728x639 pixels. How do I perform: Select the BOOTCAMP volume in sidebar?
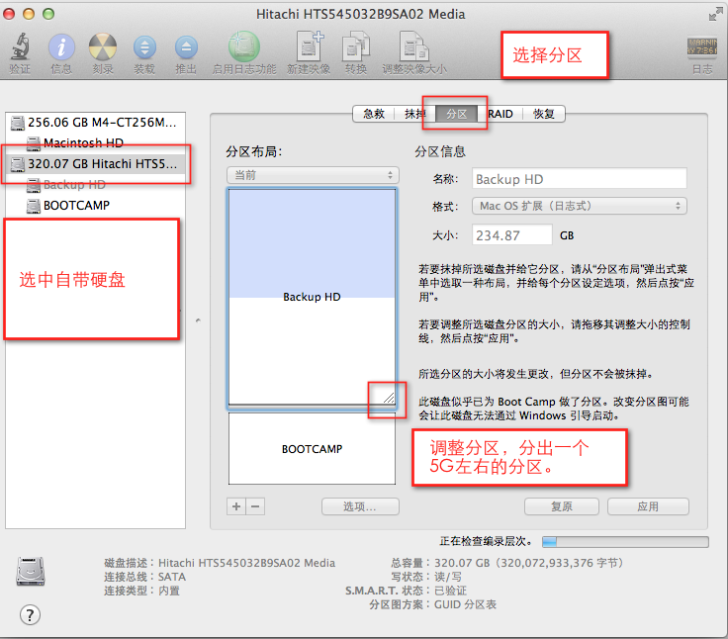pos(95,206)
